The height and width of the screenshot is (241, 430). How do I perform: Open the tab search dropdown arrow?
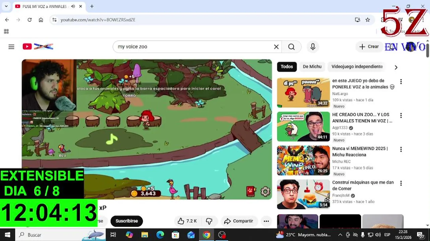tap(6, 6)
